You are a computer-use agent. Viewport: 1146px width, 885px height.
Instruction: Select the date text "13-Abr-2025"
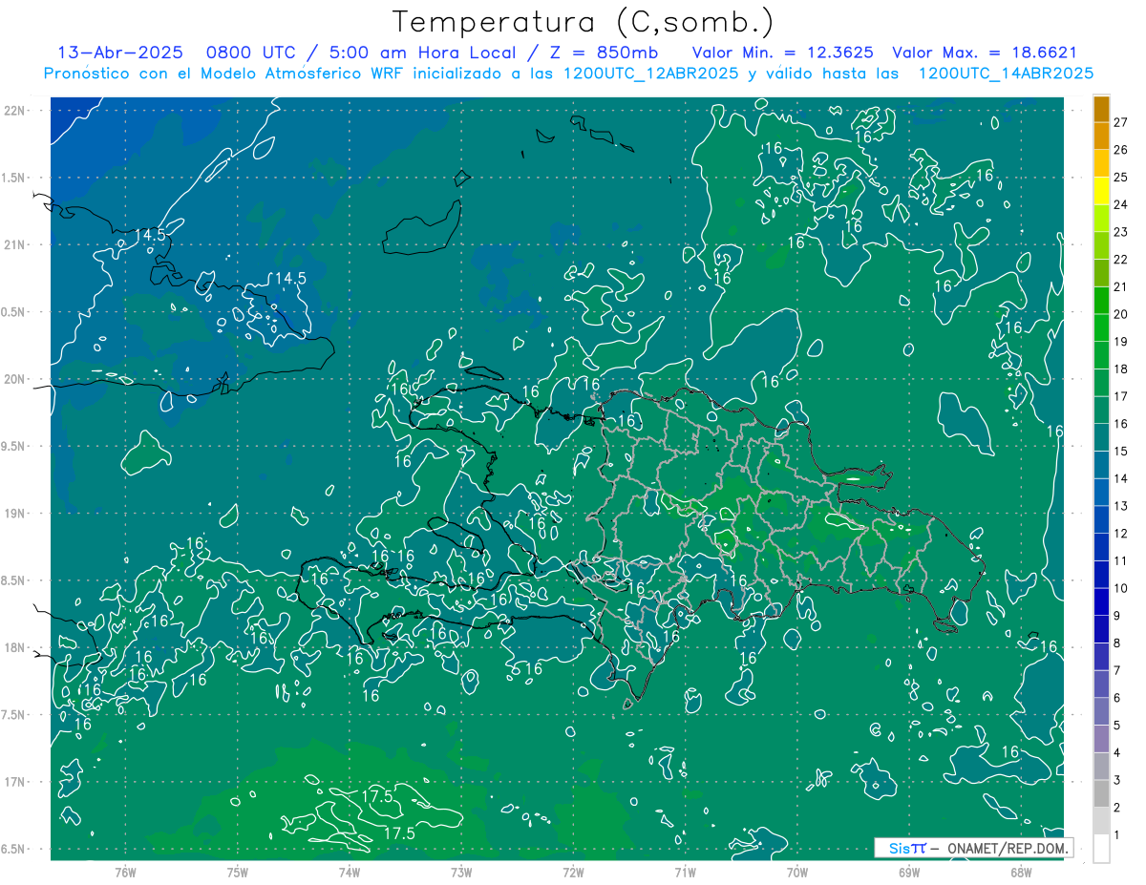pyautogui.click(x=118, y=53)
